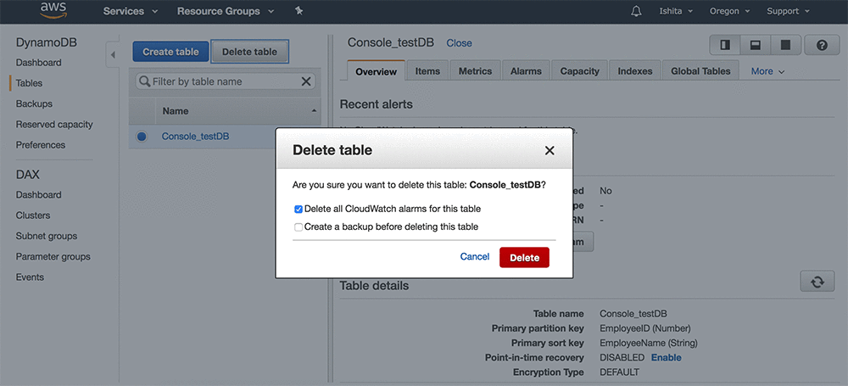Open the help question mark button
The width and height of the screenshot is (848, 386).
coord(822,46)
